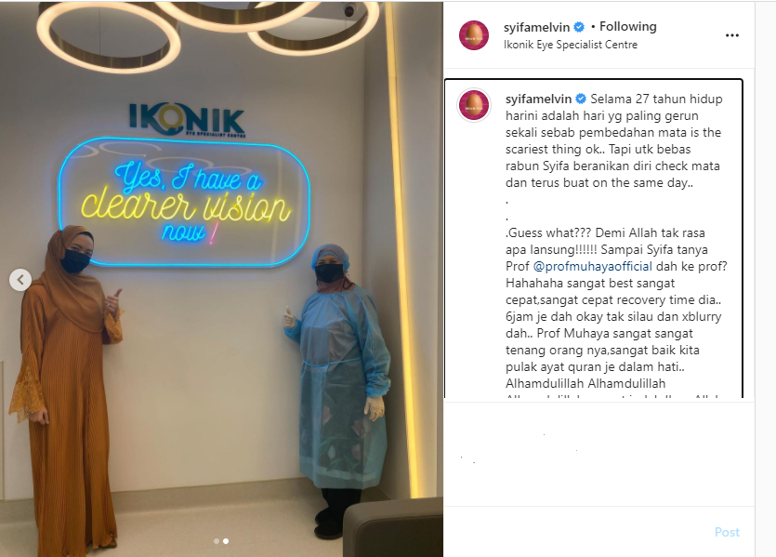This screenshot has height=557, width=776.
Task: Open the @profmuhayaofficial mention link
Action: point(592,266)
